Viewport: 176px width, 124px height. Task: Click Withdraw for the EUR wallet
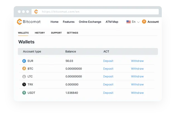(x=138, y=61)
